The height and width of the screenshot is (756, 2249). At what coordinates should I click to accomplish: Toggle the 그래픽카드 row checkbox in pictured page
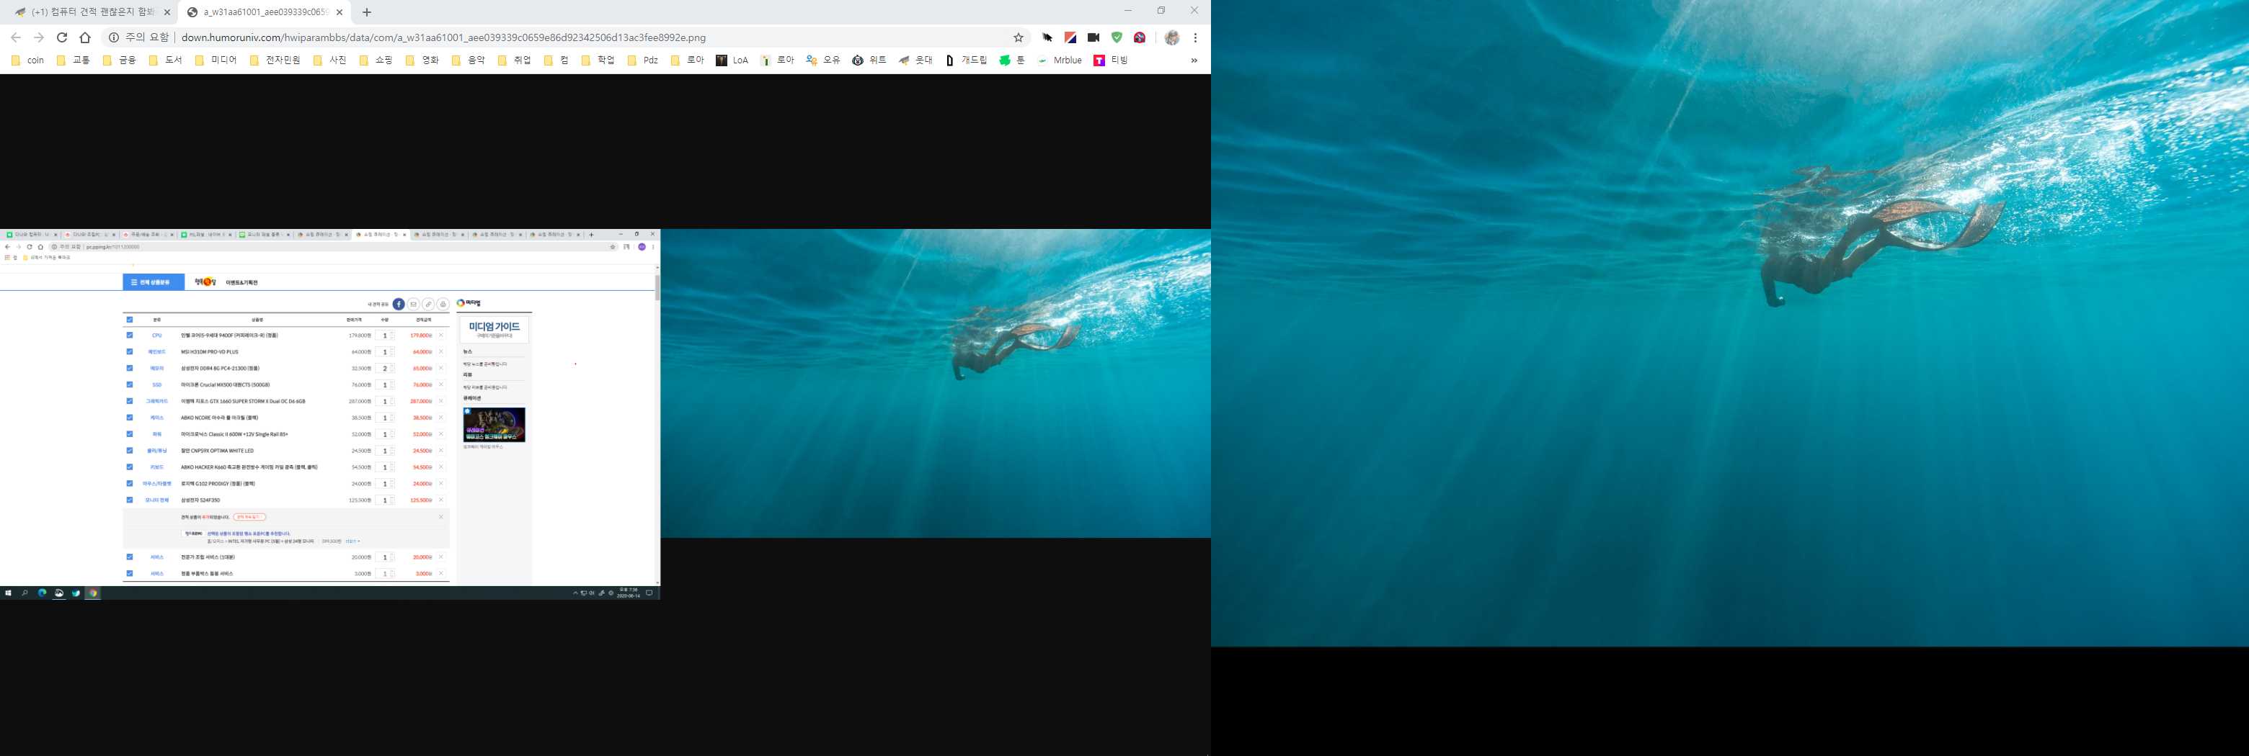point(129,401)
